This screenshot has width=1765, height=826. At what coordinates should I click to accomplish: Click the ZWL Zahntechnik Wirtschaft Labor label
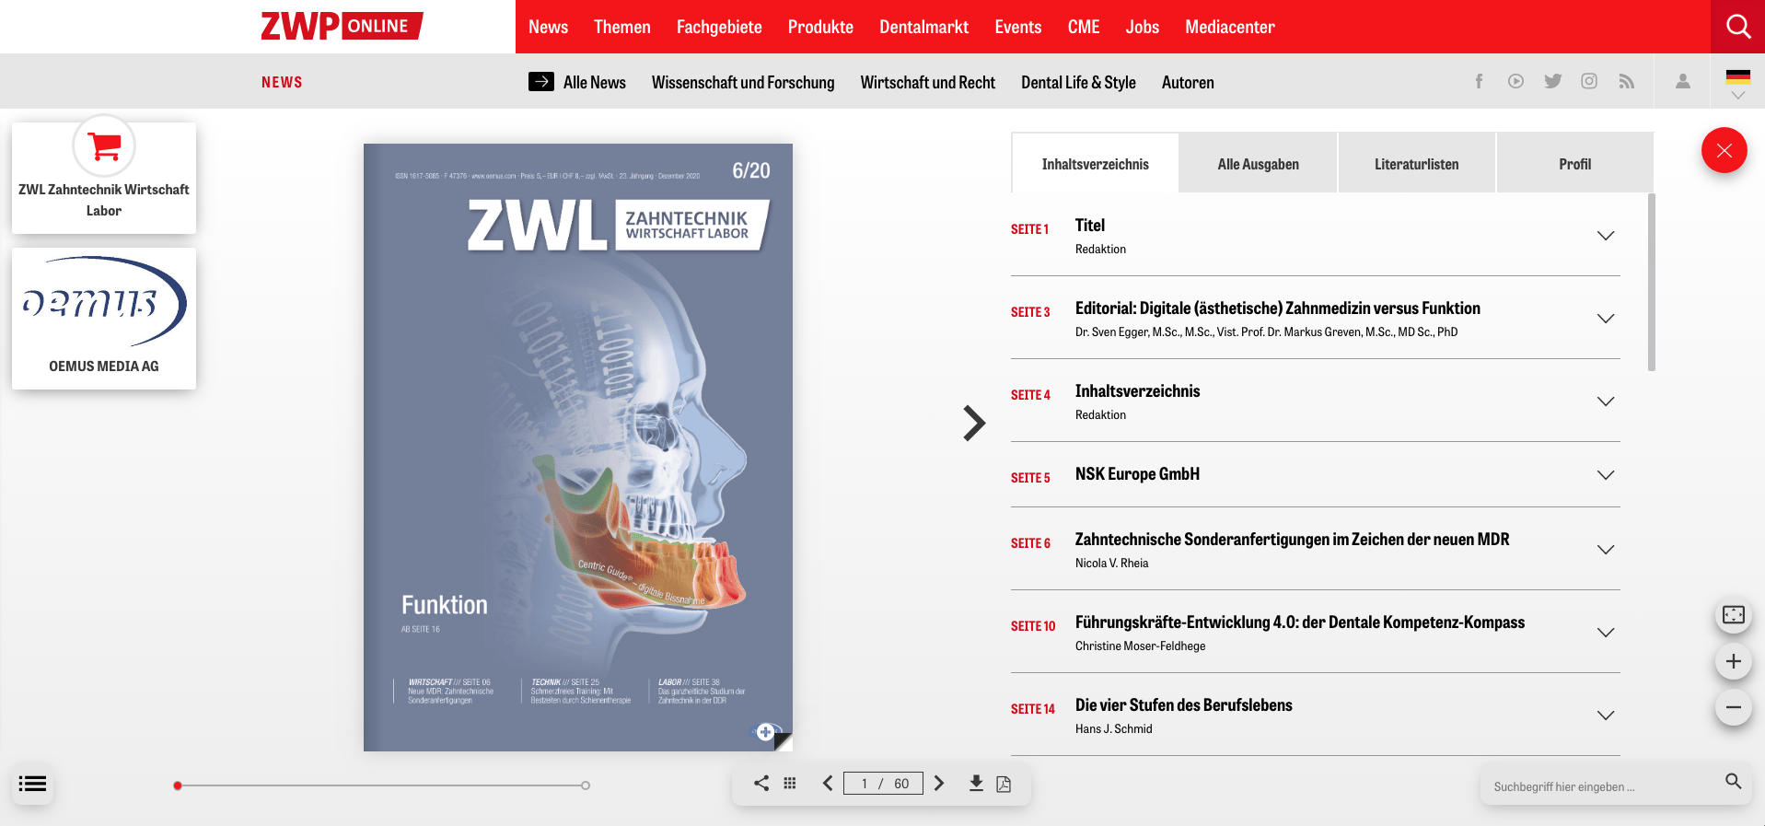(104, 200)
